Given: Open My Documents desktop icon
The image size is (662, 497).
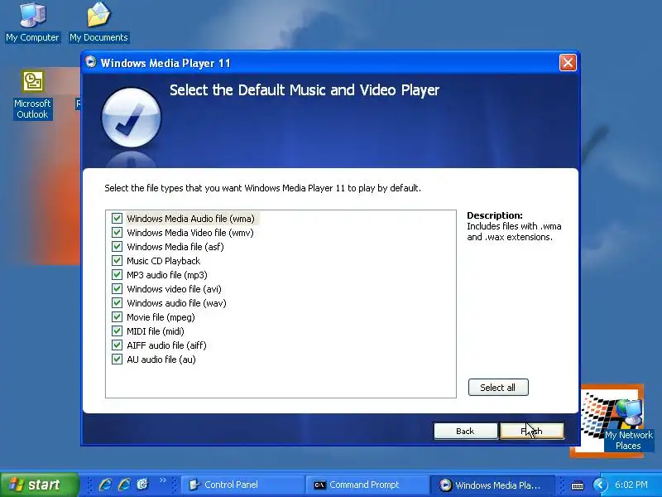Looking at the screenshot, I should coord(98,23).
